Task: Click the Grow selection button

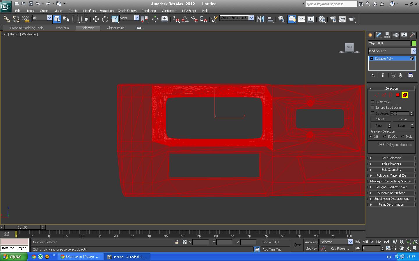Action: (x=403, y=119)
